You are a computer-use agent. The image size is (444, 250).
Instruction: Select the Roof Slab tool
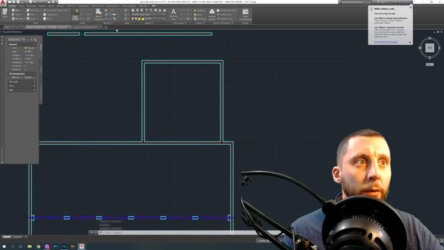coord(33,10)
